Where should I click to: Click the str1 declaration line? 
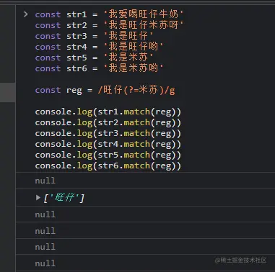(109, 14)
